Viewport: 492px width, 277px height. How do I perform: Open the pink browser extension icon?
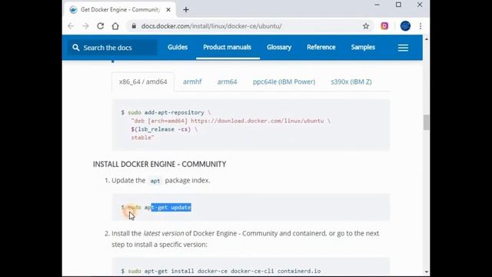pos(384,26)
